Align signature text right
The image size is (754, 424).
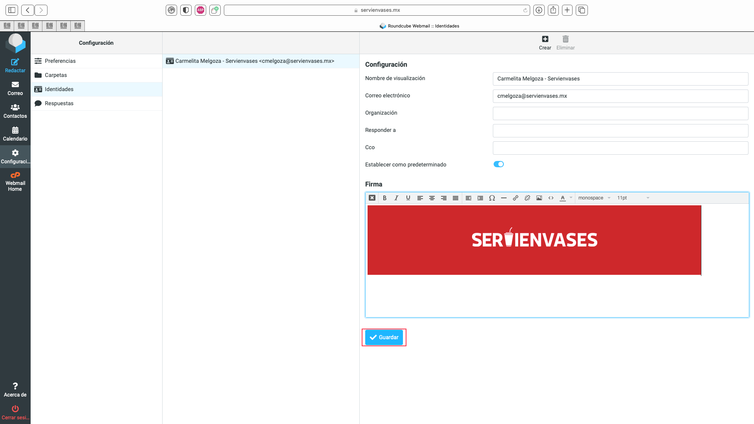[443, 198]
